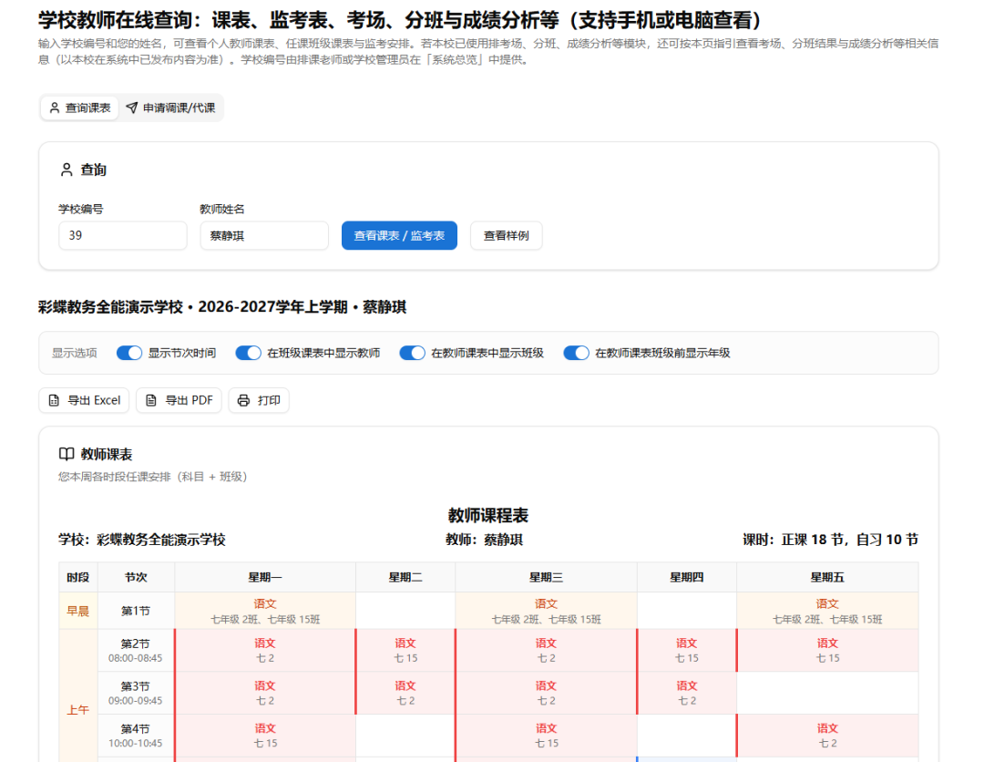The width and height of the screenshot is (984, 762).
Task: Select the person icon on 查询课表 tab
Action: pos(56,108)
